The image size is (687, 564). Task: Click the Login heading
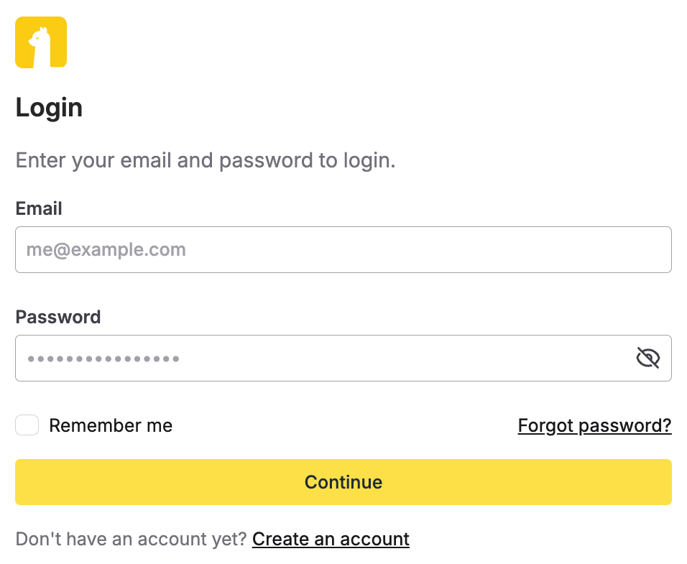(49, 108)
